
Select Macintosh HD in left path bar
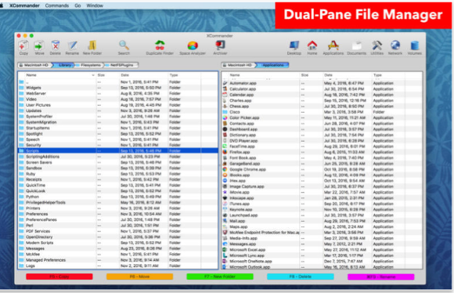point(34,65)
